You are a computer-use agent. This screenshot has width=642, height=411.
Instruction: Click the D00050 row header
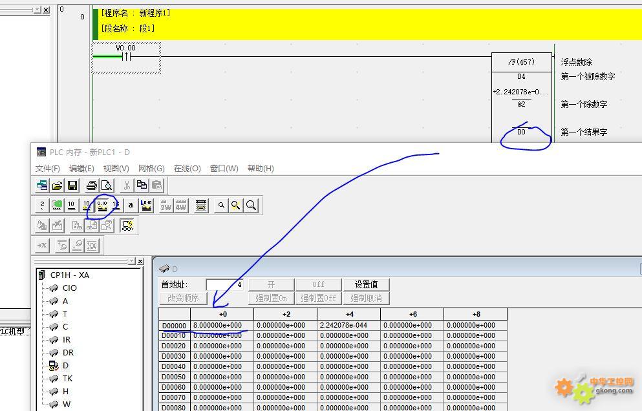(175, 377)
